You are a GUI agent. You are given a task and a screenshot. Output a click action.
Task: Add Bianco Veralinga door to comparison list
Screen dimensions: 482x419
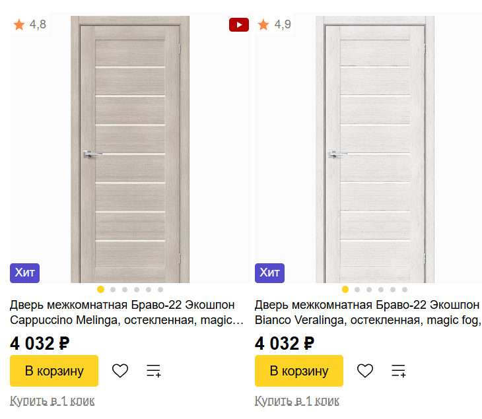(x=398, y=371)
